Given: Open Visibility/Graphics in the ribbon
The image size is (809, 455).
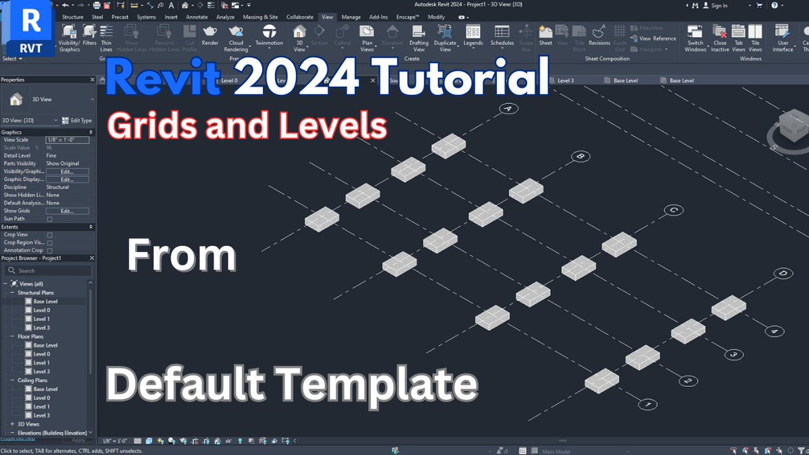Looking at the screenshot, I should (x=69, y=36).
